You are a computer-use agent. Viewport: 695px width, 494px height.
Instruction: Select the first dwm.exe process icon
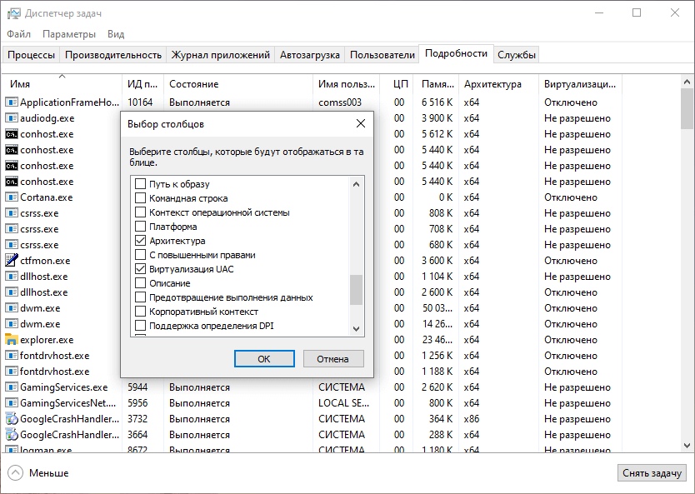coord(11,308)
